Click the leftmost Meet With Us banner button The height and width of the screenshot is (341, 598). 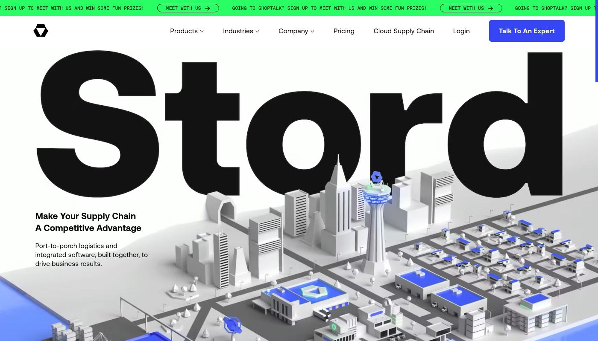pyautogui.click(x=188, y=8)
